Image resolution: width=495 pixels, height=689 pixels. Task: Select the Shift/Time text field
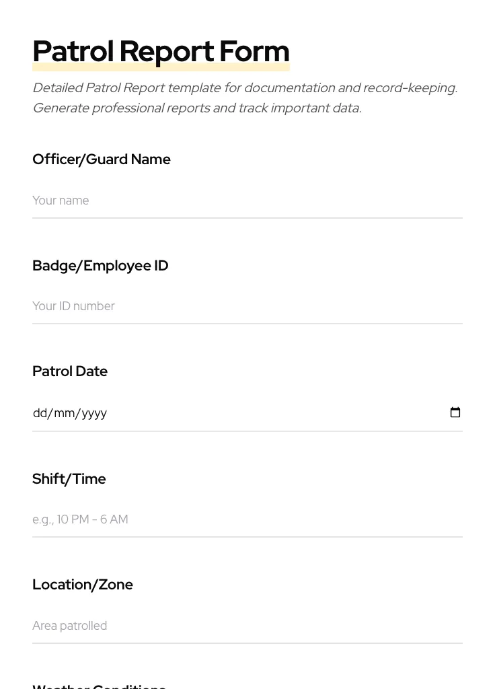click(x=247, y=519)
